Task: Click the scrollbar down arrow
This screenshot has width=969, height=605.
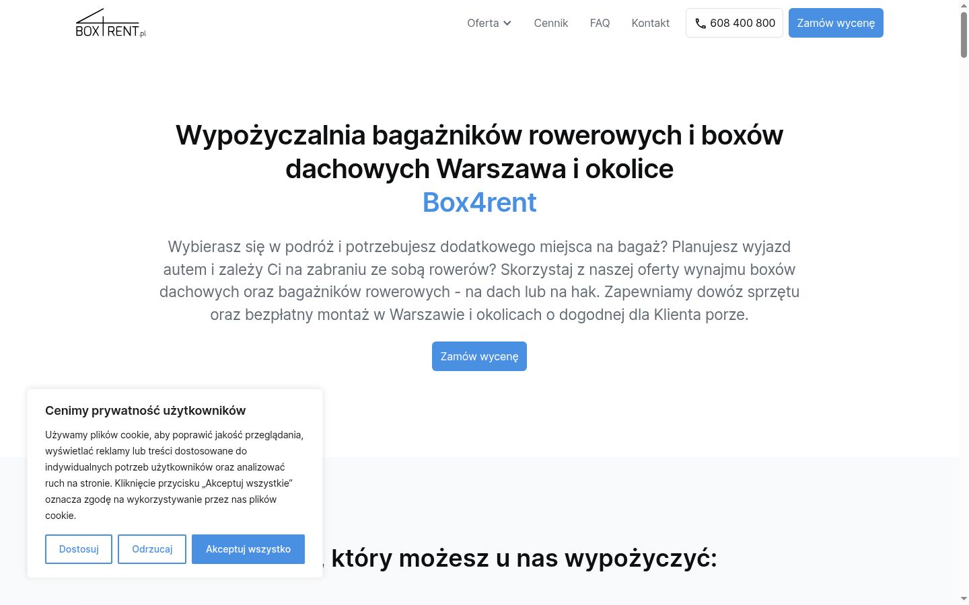Action: (x=964, y=599)
